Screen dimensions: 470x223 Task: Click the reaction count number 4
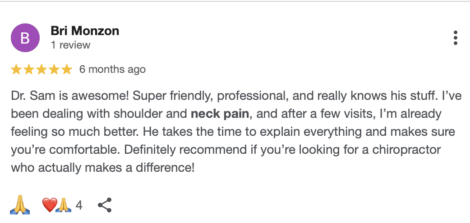(79, 205)
